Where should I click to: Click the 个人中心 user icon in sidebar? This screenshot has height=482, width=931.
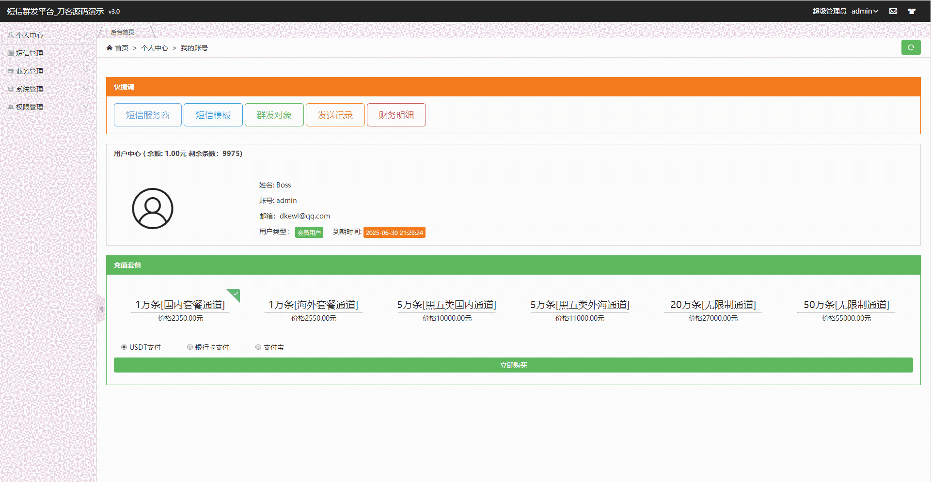(11, 35)
